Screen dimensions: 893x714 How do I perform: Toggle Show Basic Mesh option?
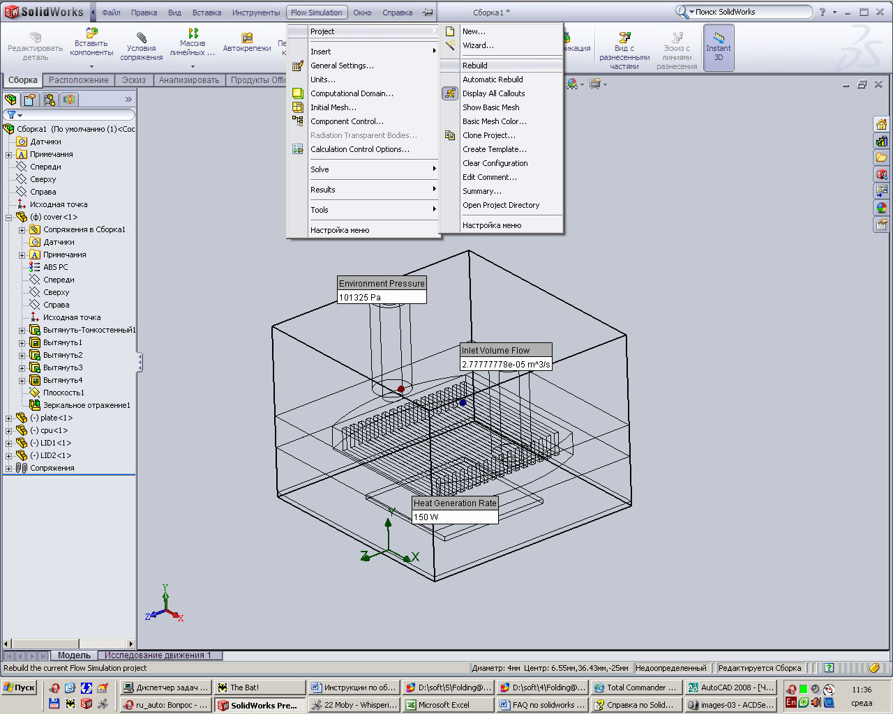[x=491, y=107]
